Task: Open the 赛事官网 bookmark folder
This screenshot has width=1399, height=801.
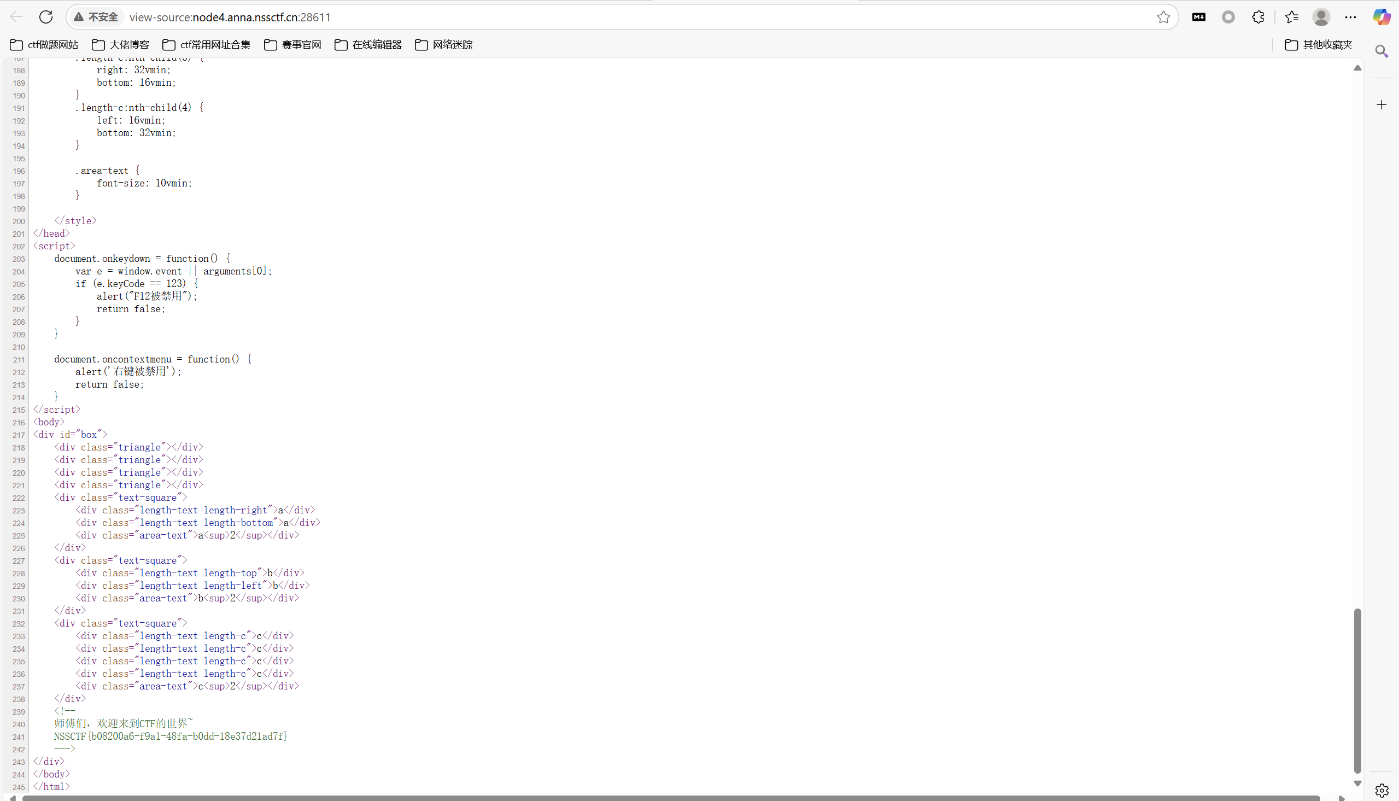Action: point(292,45)
